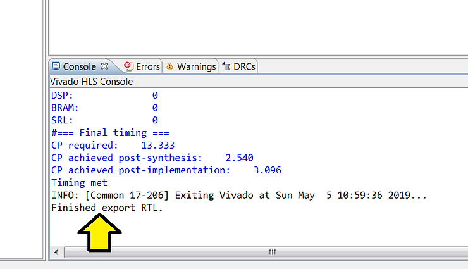468x269 pixels.
Task: Click the Console monitor icon
Action: [x=56, y=66]
